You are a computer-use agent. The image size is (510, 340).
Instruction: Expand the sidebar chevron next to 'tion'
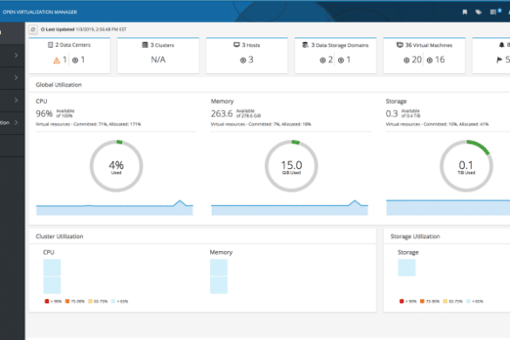pyautogui.click(x=16, y=123)
